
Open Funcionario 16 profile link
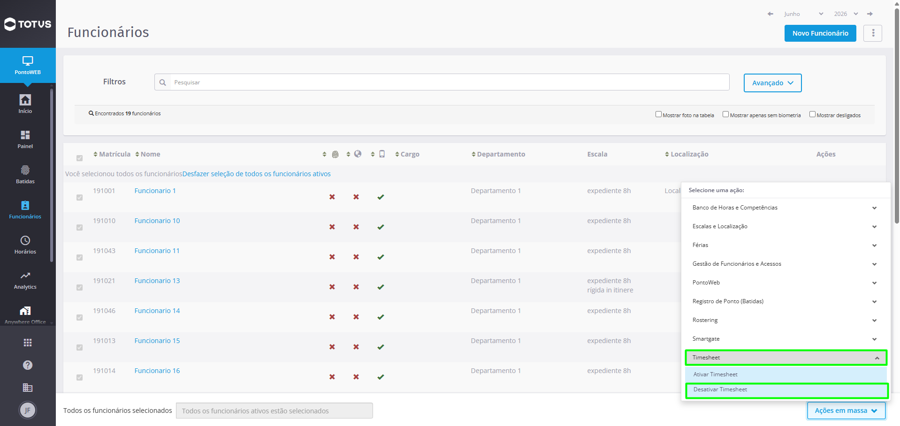coord(157,371)
